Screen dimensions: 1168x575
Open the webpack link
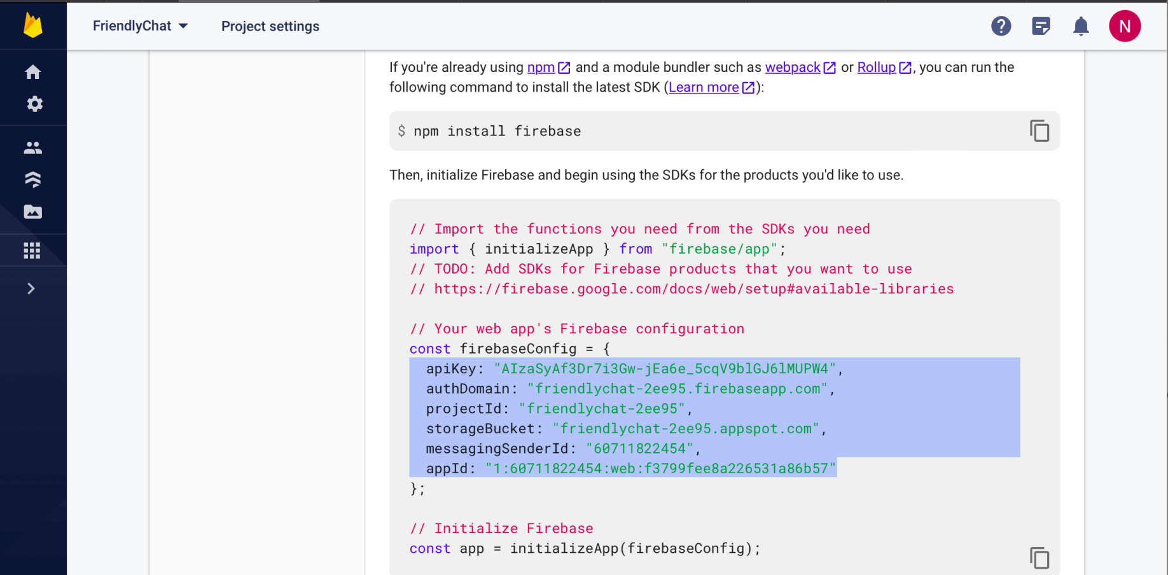793,67
